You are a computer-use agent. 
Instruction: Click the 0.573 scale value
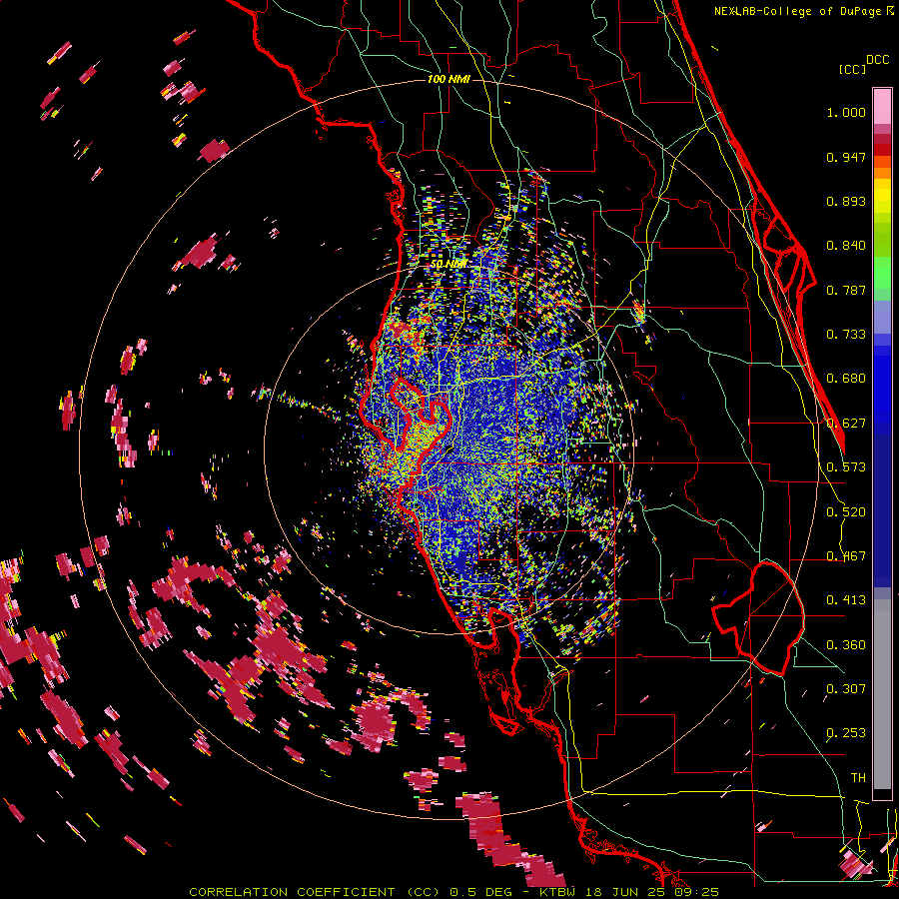click(846, 467)
